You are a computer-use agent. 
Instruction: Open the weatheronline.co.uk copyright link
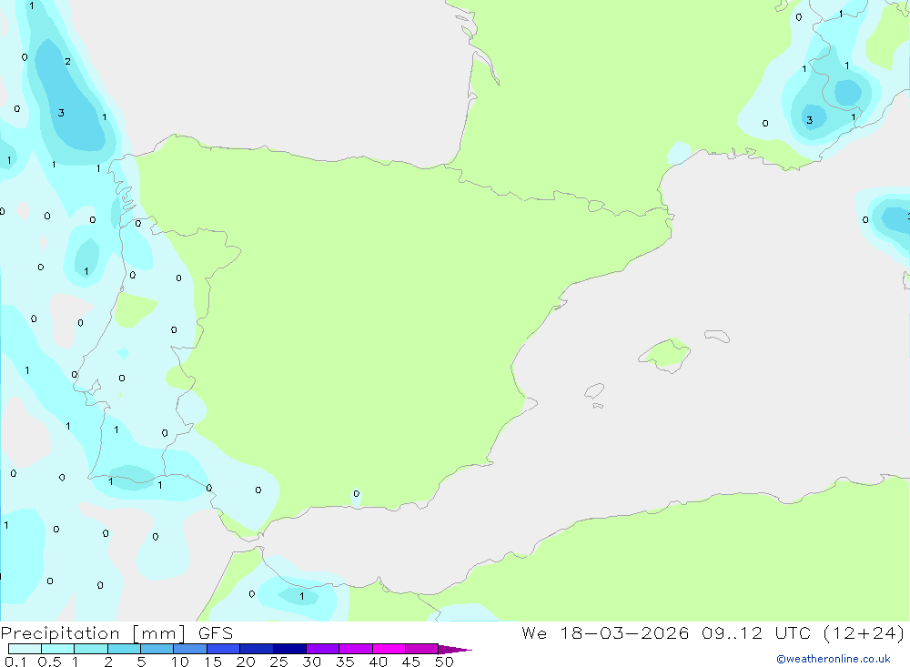coord(834,659)
